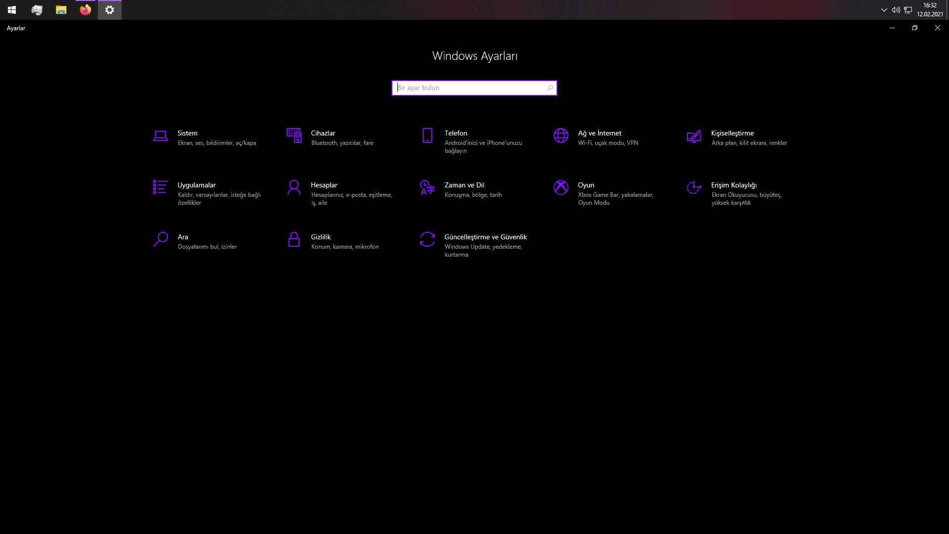The image size is (949, 534).
Task: Open Güncelleştirme ve Güvenlik sync arrows icon
Action: 427,239
